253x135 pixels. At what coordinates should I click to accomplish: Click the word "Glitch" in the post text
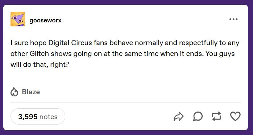tap(39, 54)
